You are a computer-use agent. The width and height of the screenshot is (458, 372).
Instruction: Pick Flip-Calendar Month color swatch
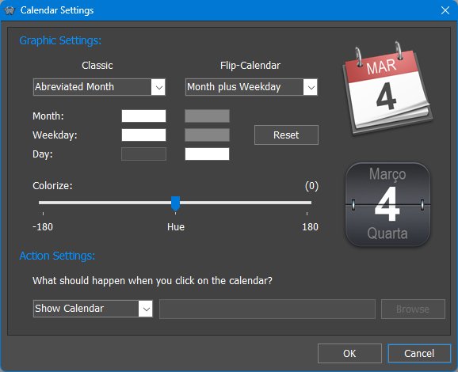[x=207, y=116]
